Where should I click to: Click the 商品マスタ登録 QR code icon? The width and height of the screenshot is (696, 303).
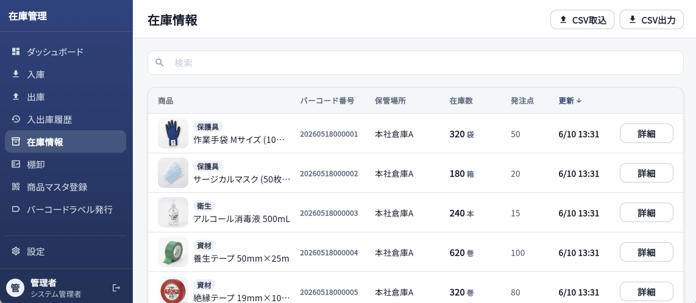(16, 187)
